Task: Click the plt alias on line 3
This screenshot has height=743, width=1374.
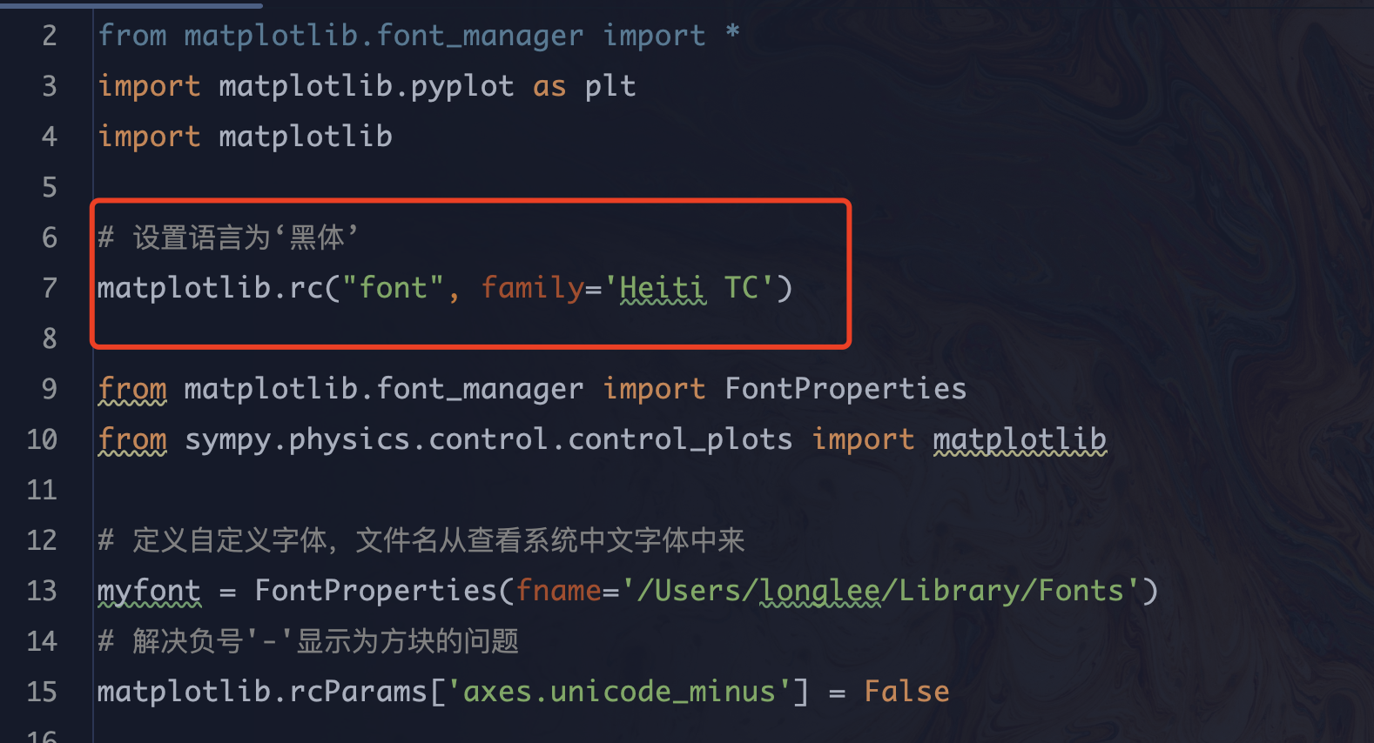Action: coord(610,86)
